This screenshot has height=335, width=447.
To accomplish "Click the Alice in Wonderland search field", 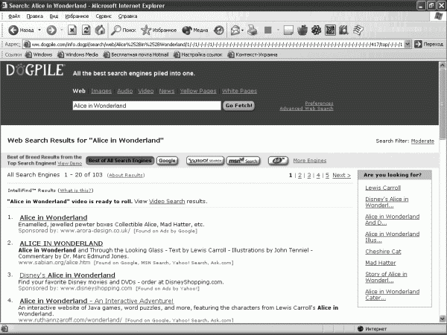I will (x=147, y=106).
